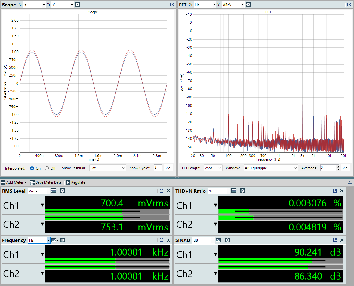Click the THD+N Ratio Ch1 bar graph
This screenshot has width=354, height=286.
[x=280, y=211]
